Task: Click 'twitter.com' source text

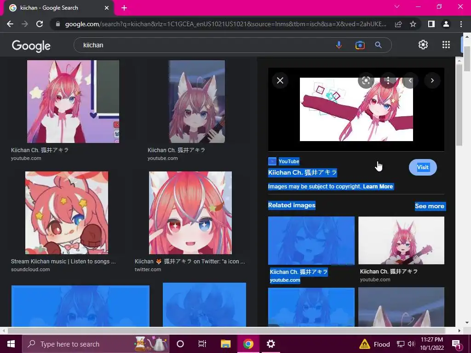Action: pyautogui.click(x=148, y=269)
